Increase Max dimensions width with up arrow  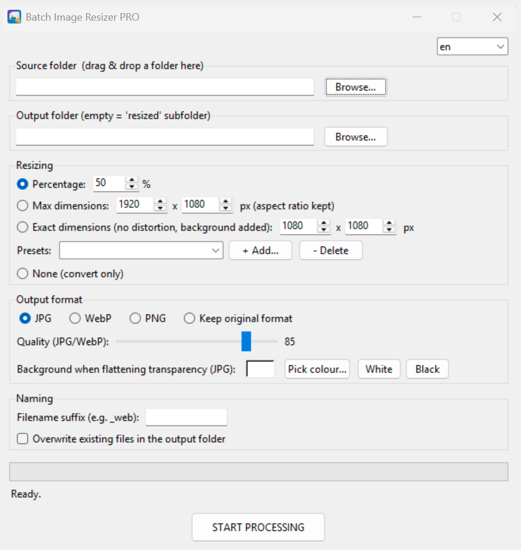(160, 201)
